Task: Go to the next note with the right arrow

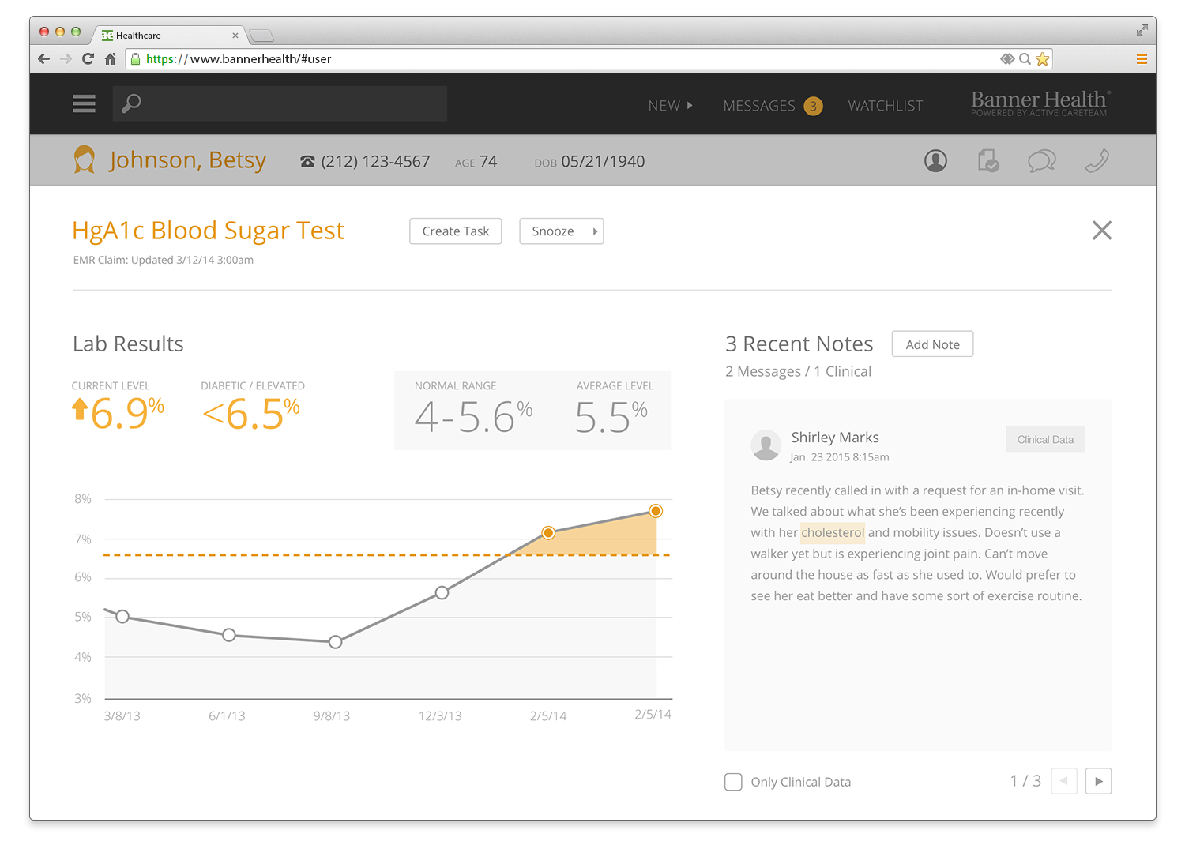Action: point(1098,781)
